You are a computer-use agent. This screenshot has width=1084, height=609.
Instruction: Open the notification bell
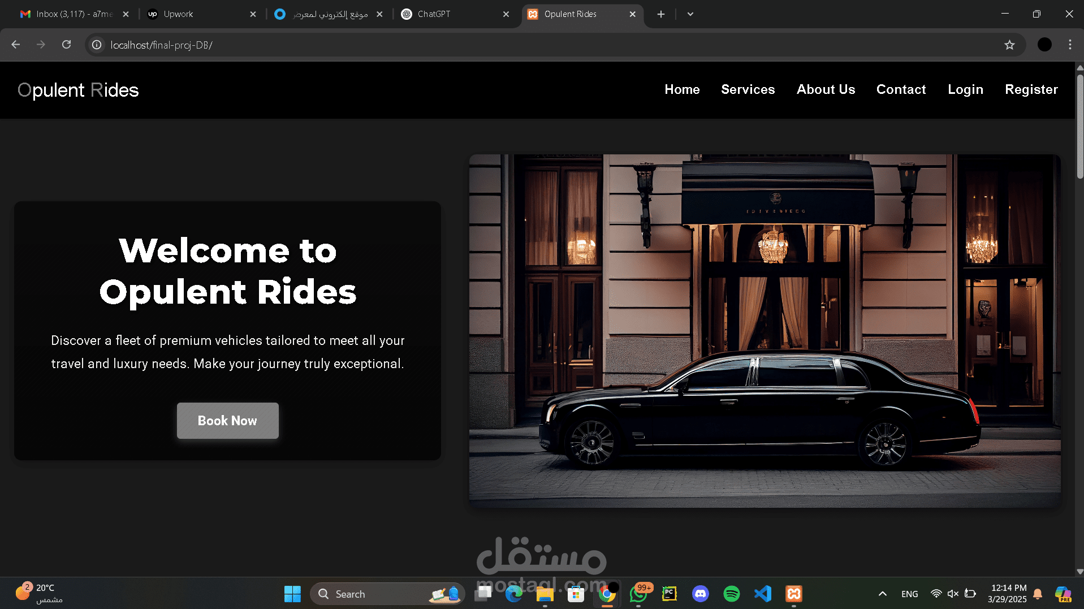tap(1038, 594)
